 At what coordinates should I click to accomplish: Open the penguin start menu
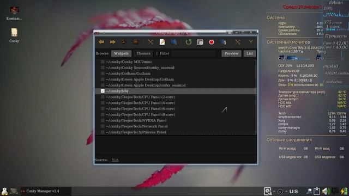tap(5, 191)
